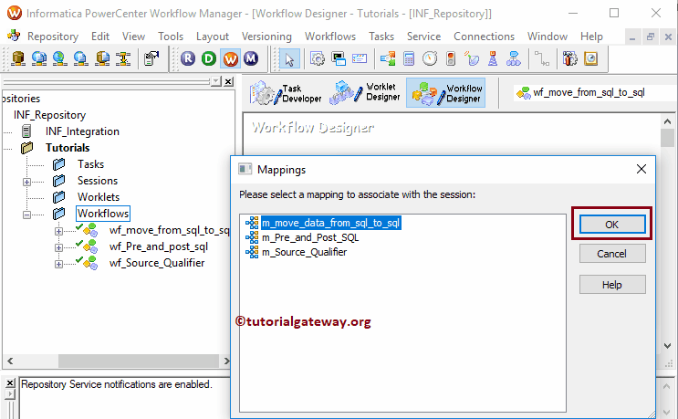Click the Link Tasks connector icon
This screenshot has height=419, width=678.
(542, 58)
